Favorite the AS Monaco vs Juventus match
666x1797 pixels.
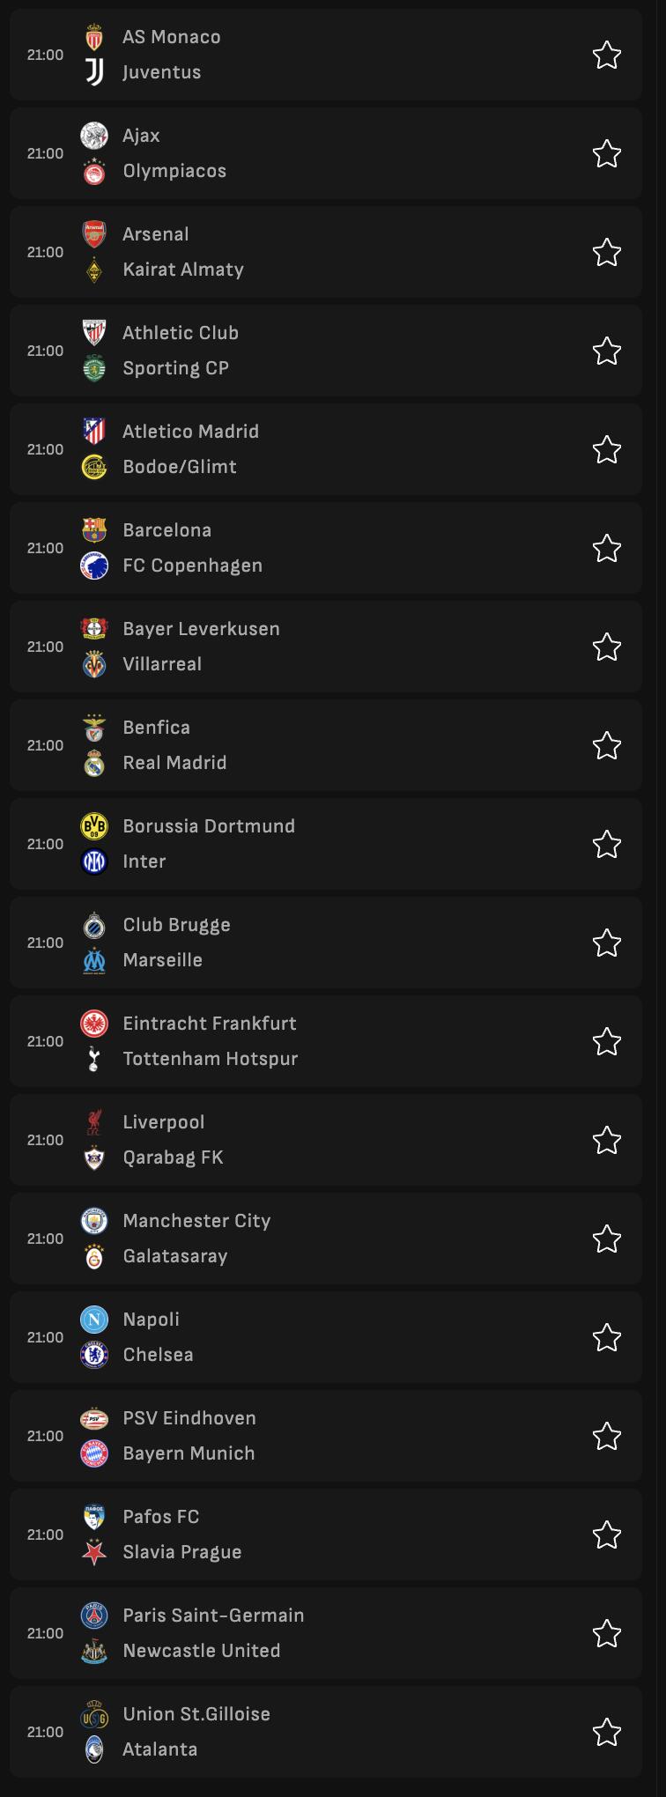(x=607, y=55)
